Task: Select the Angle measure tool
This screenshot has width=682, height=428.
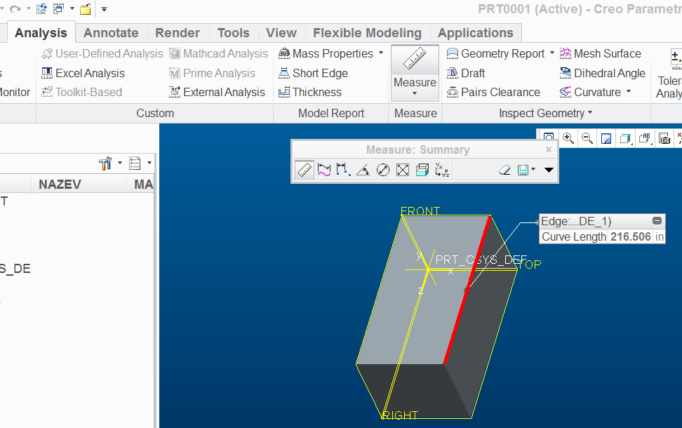Action: pyautogui.click(x=363, y=170)
